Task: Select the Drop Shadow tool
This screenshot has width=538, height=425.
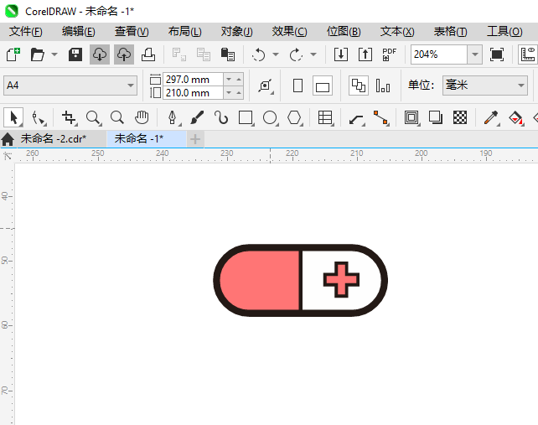Action: [436, 117]
